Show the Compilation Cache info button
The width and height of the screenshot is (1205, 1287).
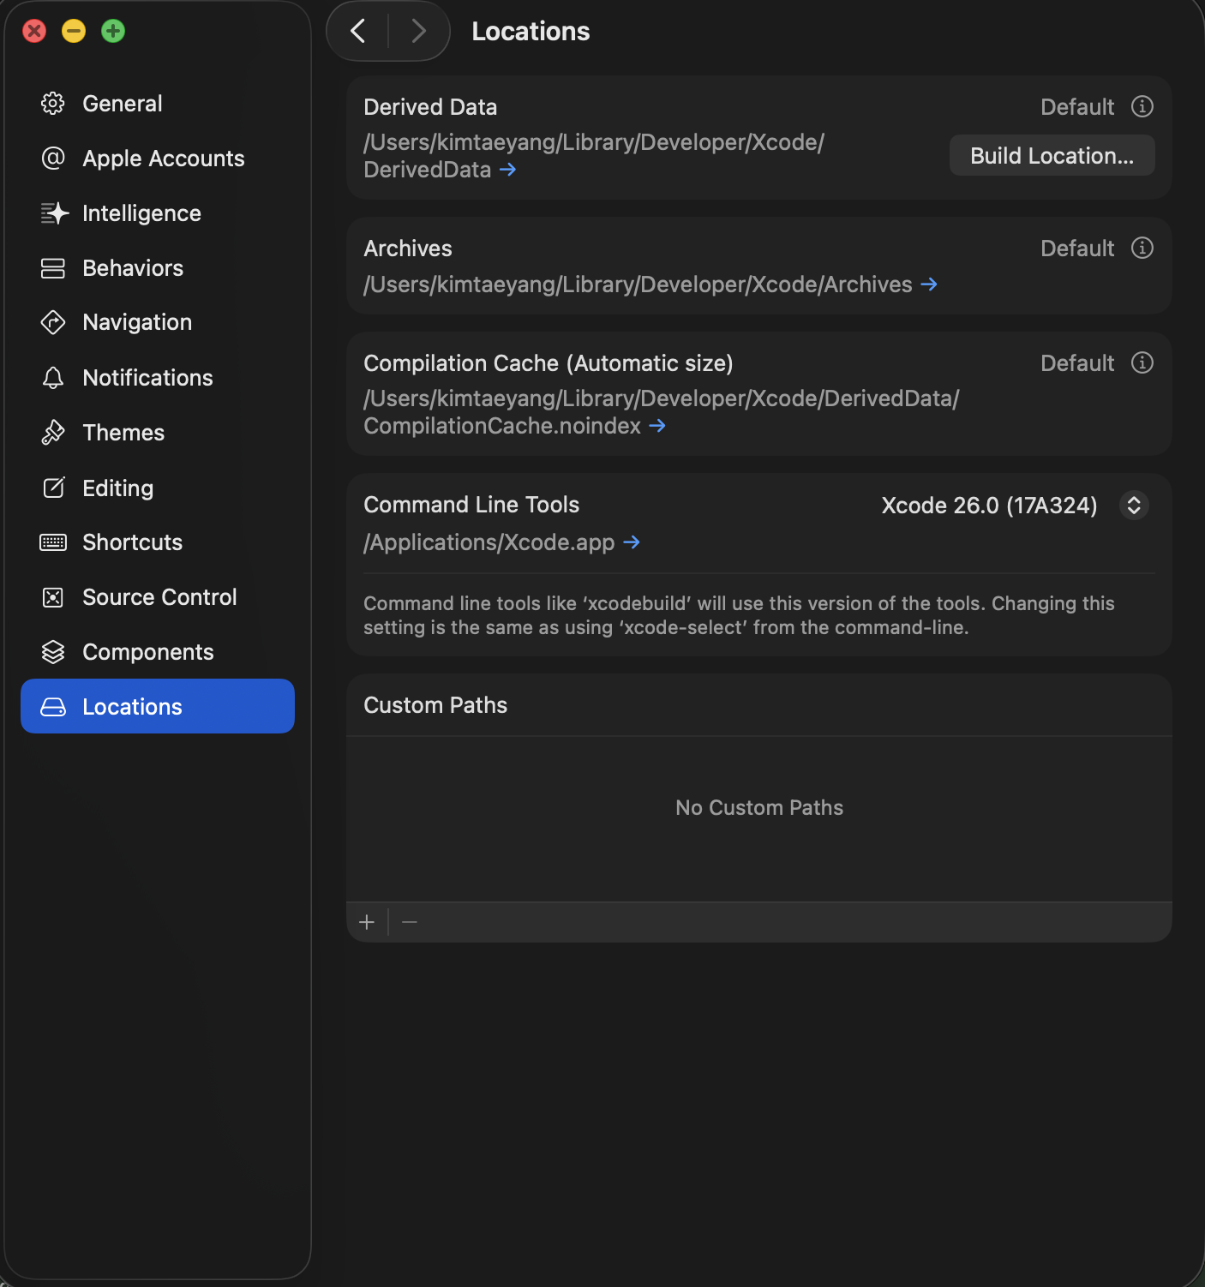[x=1142, y=362]
